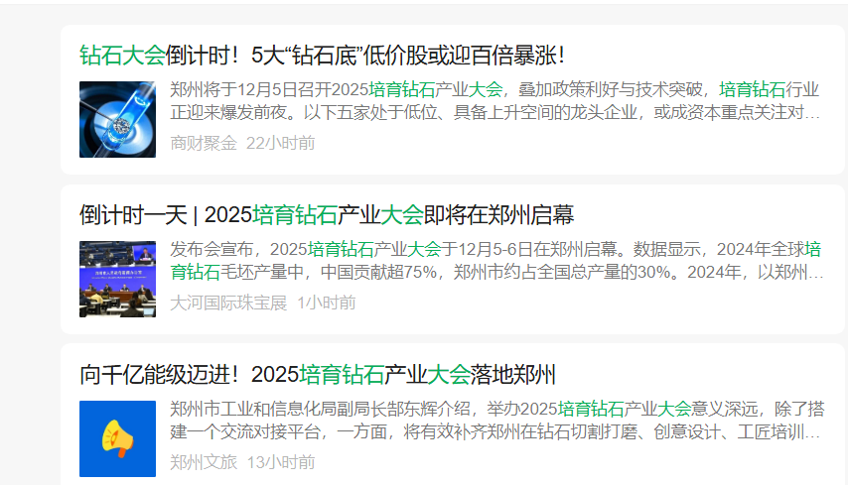Open the 向千亿能级迈进 headline
This screenshot has height=485, width=848.
[318, 375]
